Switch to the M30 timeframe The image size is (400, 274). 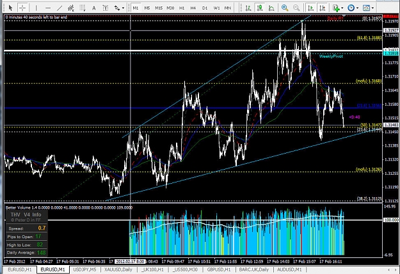tap(170, 8)
